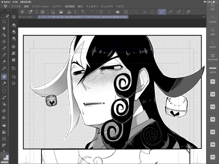Open the アニメーション menu
219x164 pixels.
[x=41, y=6]
